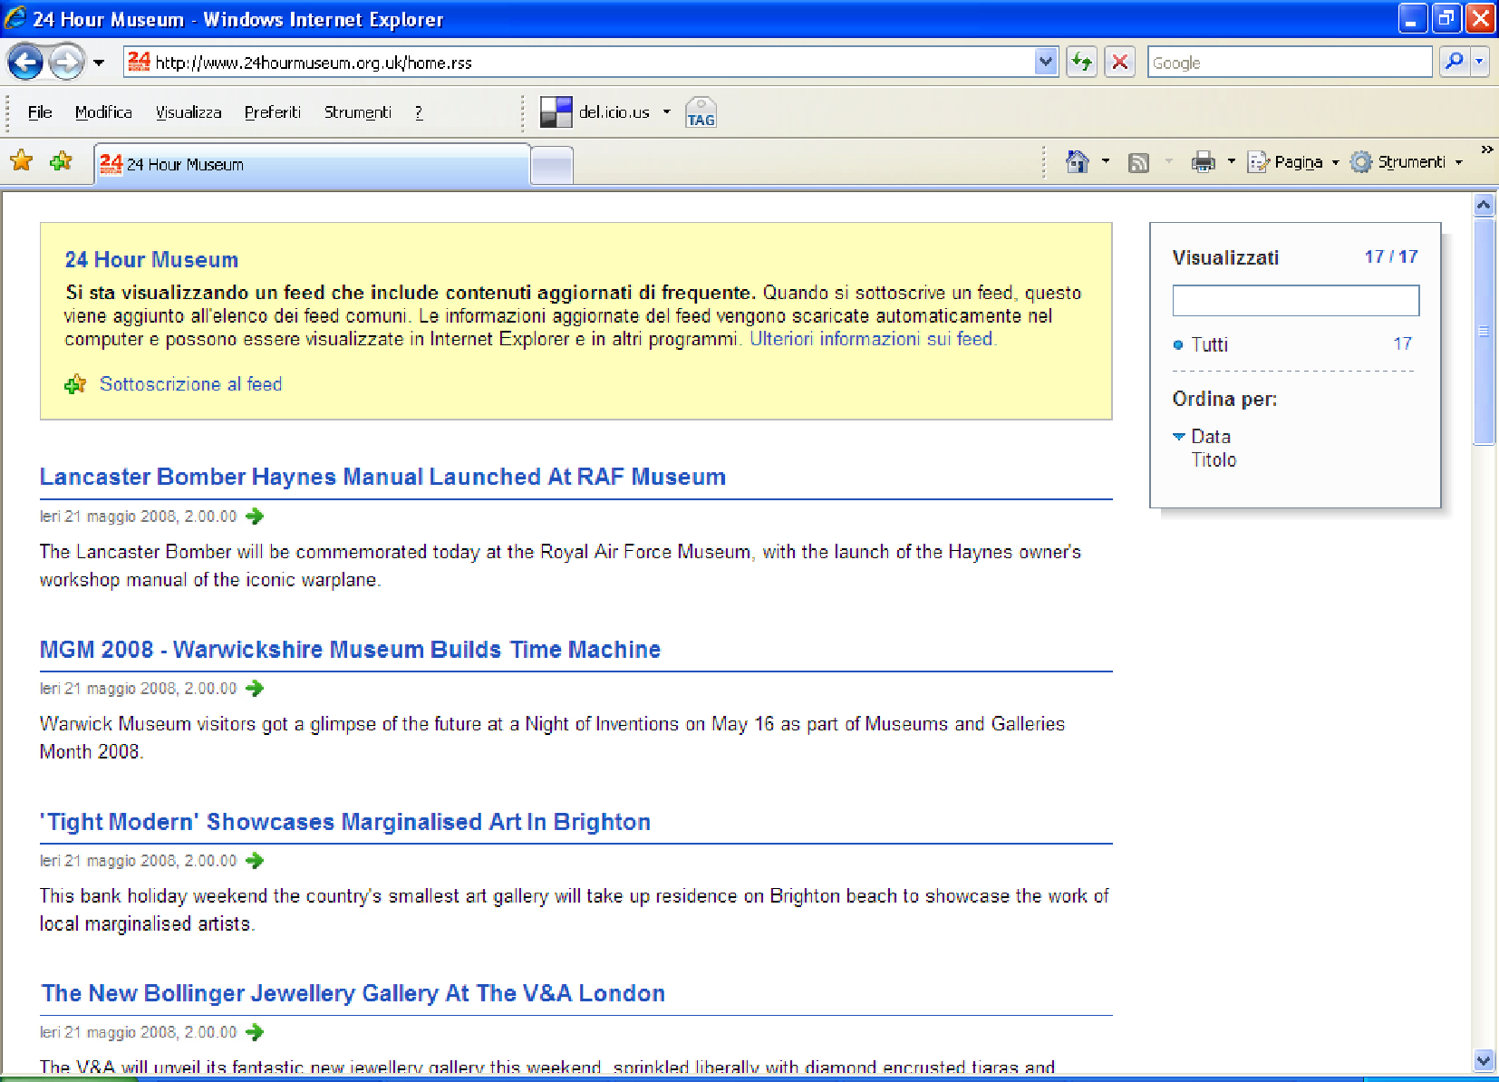Viewport: 1499px width, 1082px height.
Task: Expand the Home button dropdown arrow
Action: point(1106,161)
